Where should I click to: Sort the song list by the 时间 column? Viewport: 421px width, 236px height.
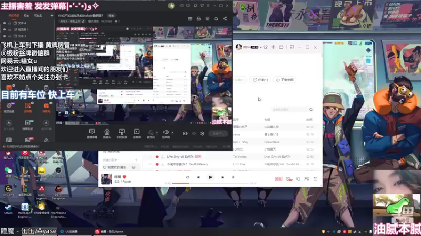pyautogui.click(x=309, y=120)
